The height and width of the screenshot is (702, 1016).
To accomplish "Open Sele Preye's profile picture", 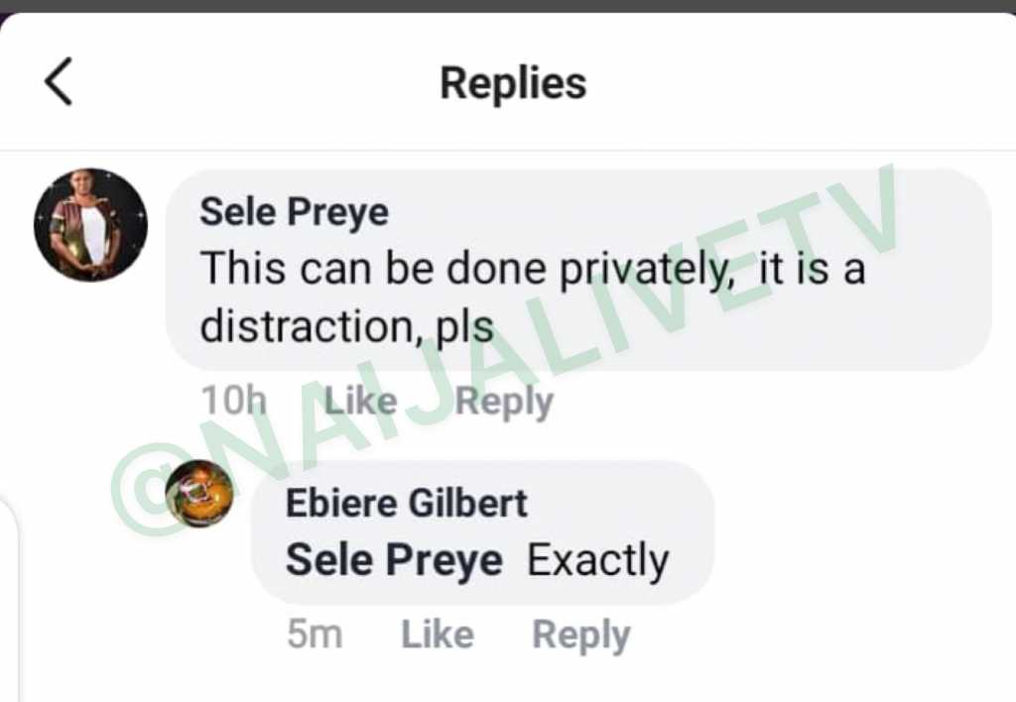I will tap(90, 225).
